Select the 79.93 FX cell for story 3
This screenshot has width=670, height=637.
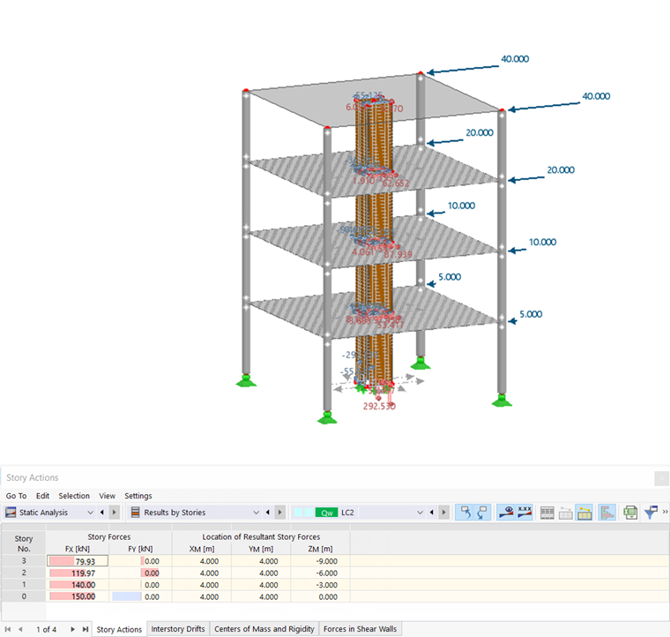click(78, 561)
